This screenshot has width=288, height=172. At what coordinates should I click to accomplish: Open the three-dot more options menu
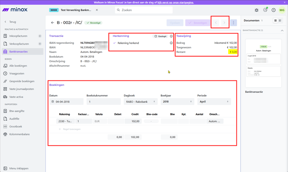pos(233,23)
